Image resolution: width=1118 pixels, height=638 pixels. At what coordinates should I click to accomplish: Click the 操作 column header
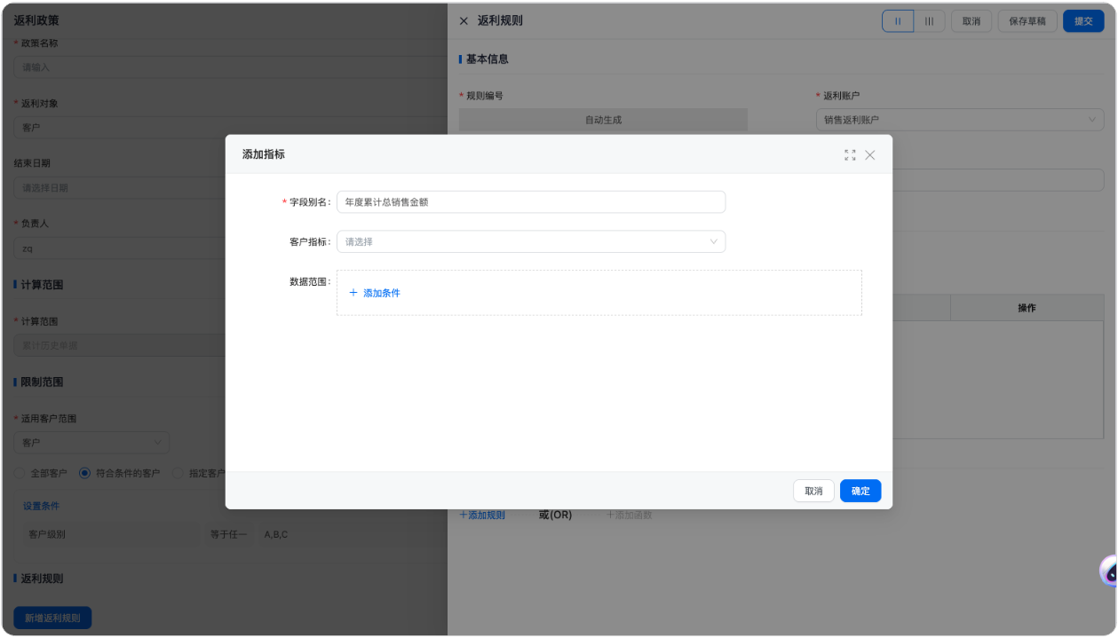[x=1027, y=308]
